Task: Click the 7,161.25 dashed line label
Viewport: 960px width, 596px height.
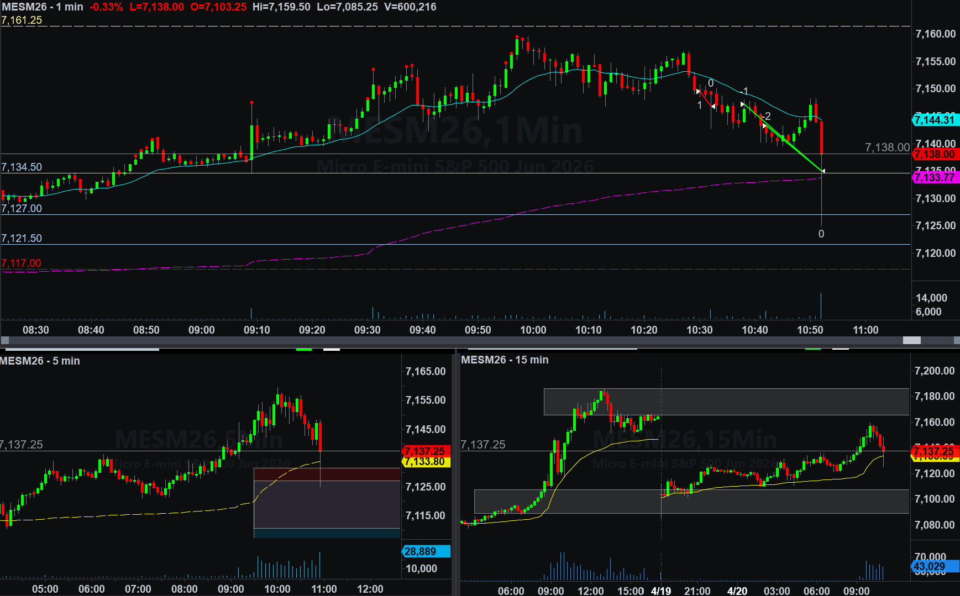Action: tap(22, 20)
